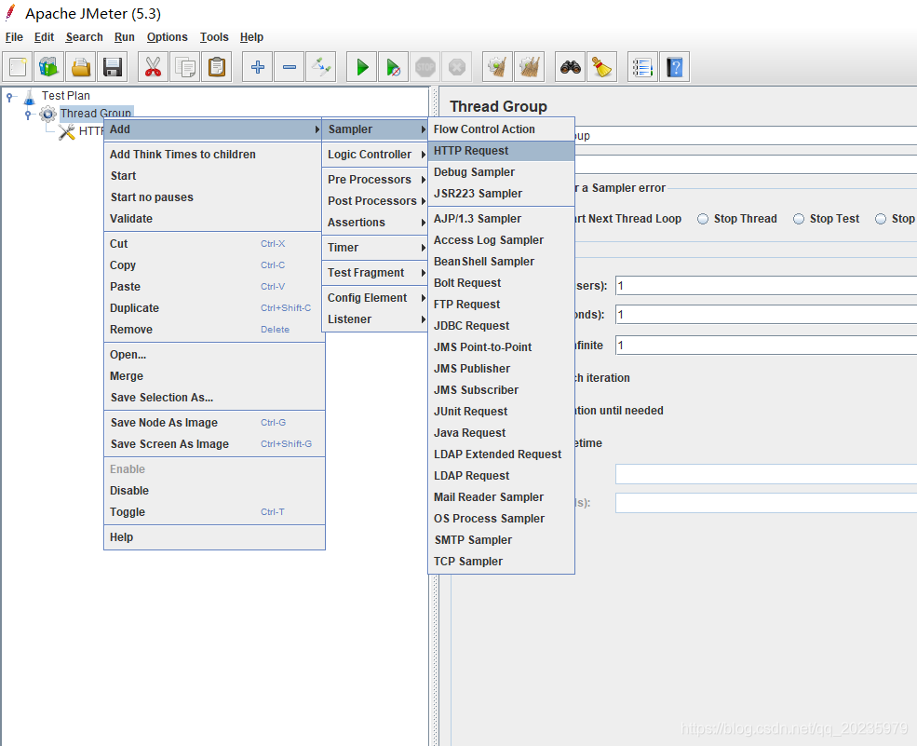Open the Function Helper list icon
Screen dimensions: 917x746
[x=642, y=67]
